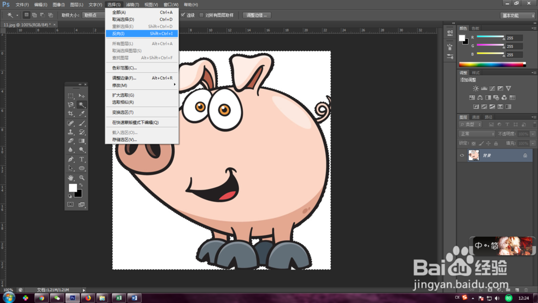The image size is (538, 303).
Task: Open the 取样大小 dropdown
Action: point(94,15)
